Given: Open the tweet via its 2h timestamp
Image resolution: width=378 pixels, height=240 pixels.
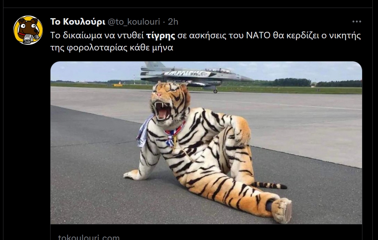Looking at the screenshot, I should 173,22.
